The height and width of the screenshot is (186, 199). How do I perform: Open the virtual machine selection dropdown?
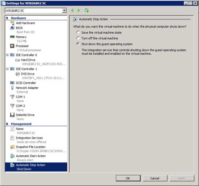64,10
